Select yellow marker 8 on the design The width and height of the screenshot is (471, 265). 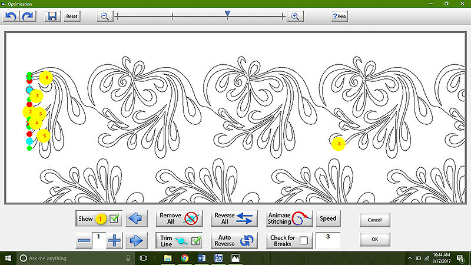[337, 143]
